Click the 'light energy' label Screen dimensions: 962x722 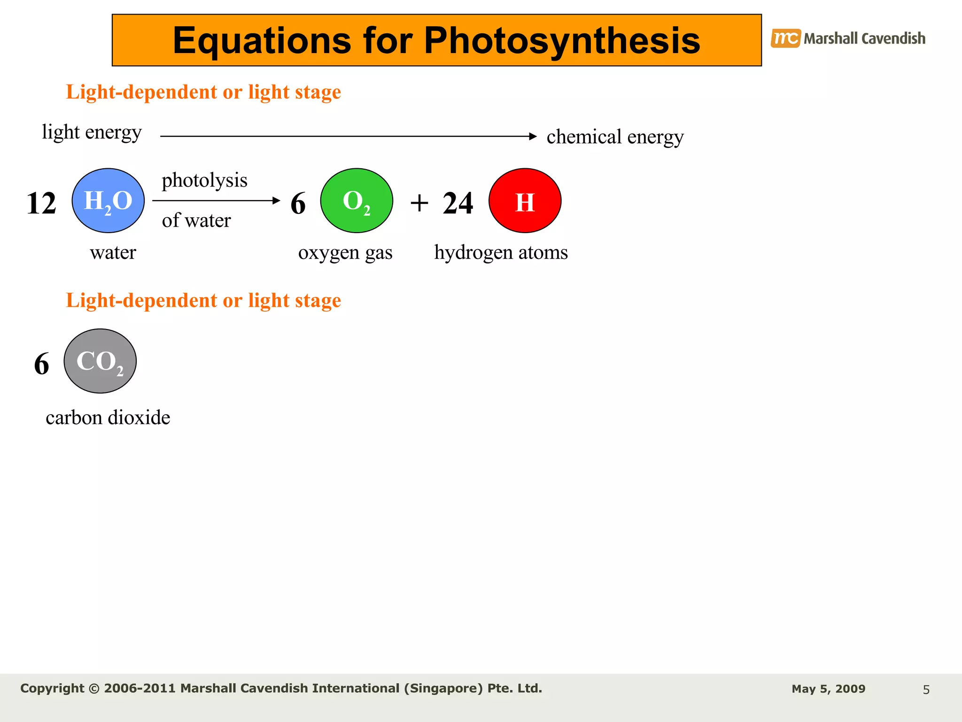coord(92,132)
